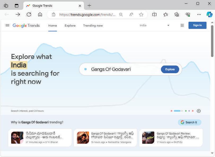Click Explore button beside Gangs Of Godavari
Screen dimensions: 215x157
[x=170, y=69]
